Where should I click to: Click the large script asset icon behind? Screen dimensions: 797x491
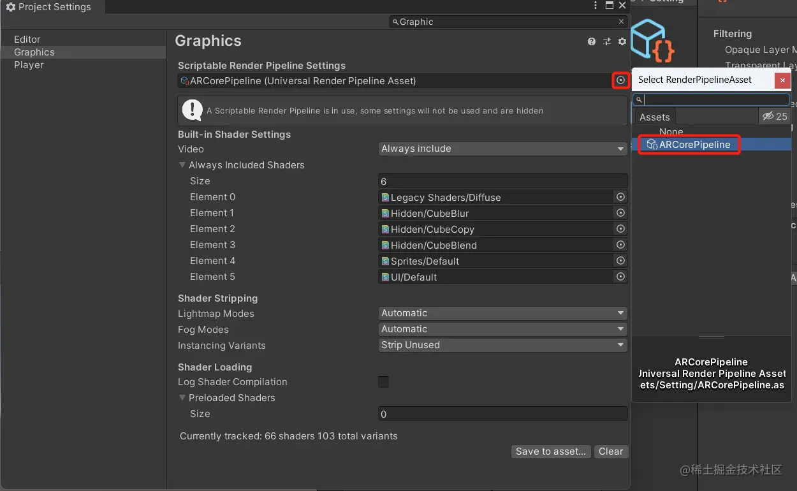pyautogui.click(x=652, y=41)
